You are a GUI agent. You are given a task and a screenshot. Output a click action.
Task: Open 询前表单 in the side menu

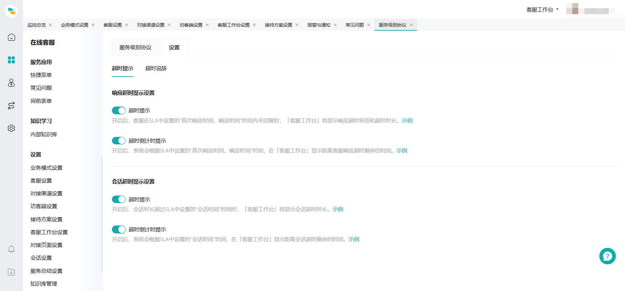[x=41, y=101]
